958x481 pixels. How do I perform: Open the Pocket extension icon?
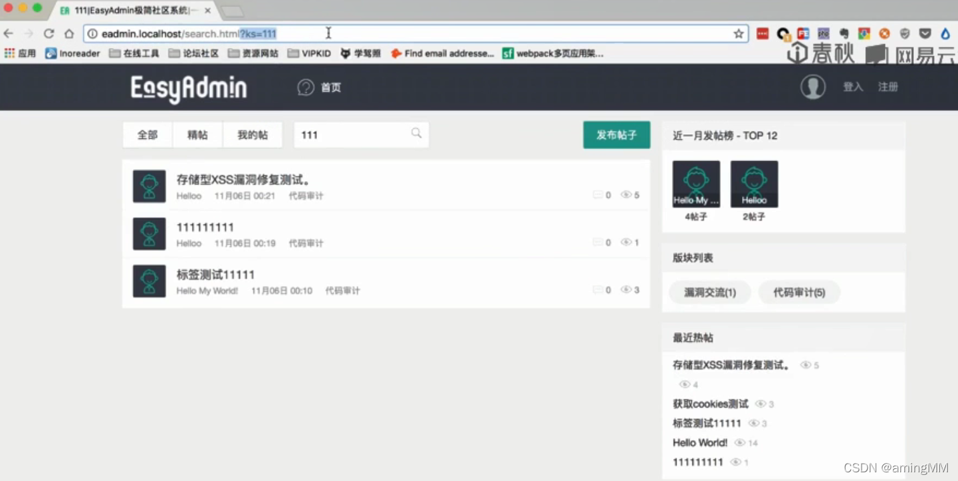pos(925,33)
